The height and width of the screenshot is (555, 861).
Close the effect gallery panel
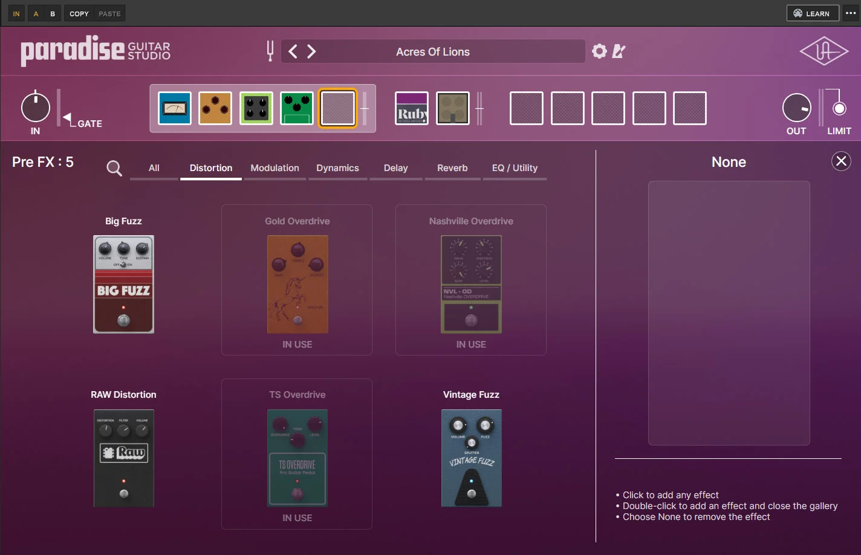click(841, 161)
